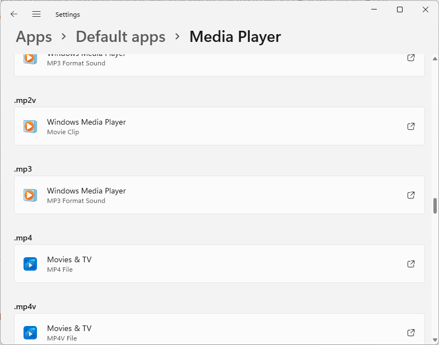Click the 'Movie Clip' description text
The image size is (439, 345).
(63, 132)
